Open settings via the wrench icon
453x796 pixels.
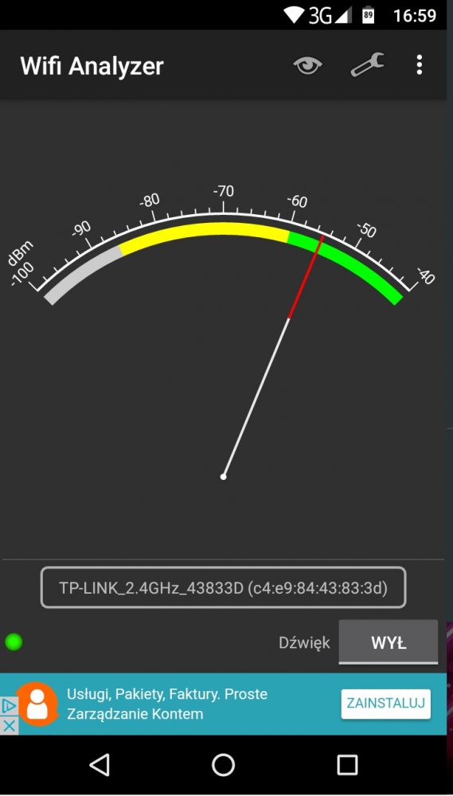(x=367, y=65)
